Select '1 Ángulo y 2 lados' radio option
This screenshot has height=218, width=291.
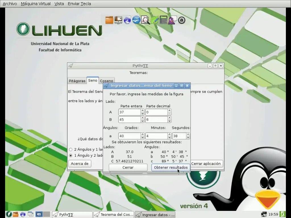[x=70, y=156]
